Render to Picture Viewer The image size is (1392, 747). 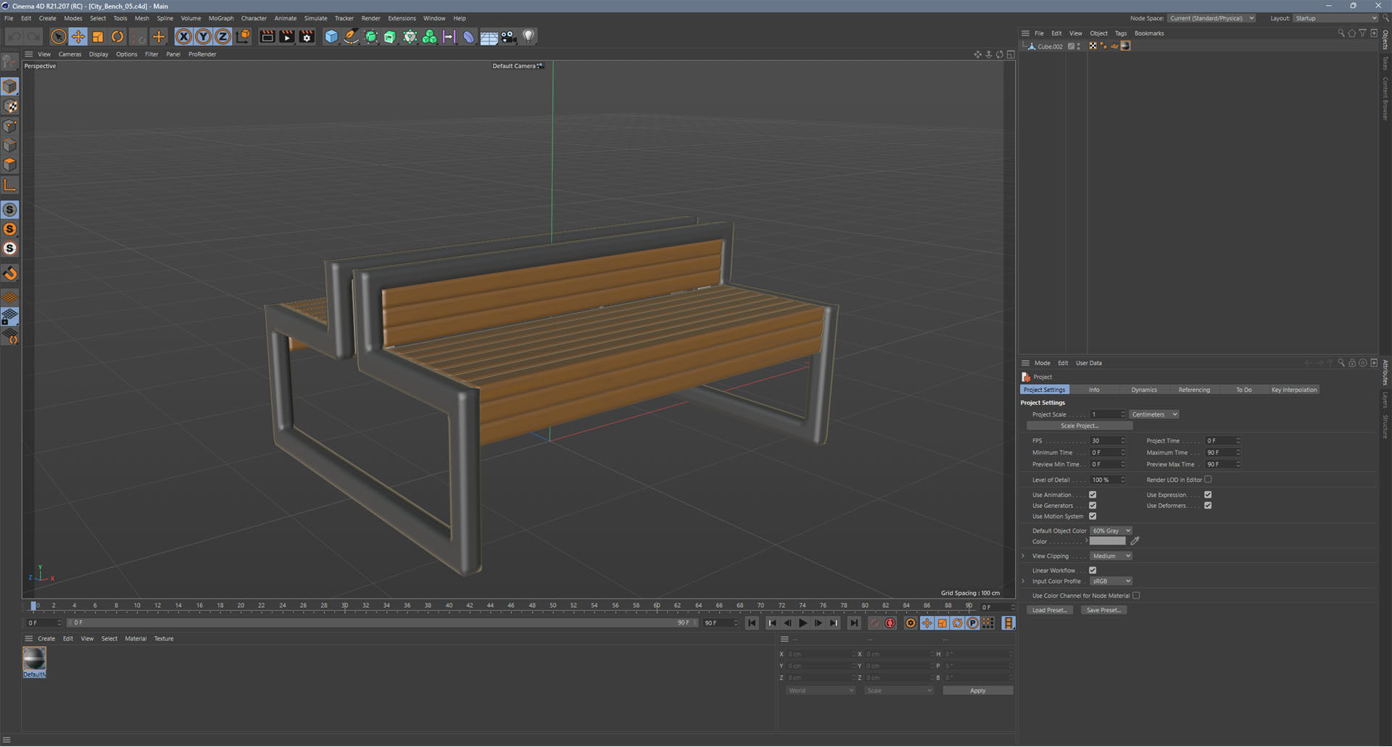click(x=287, y=36)
